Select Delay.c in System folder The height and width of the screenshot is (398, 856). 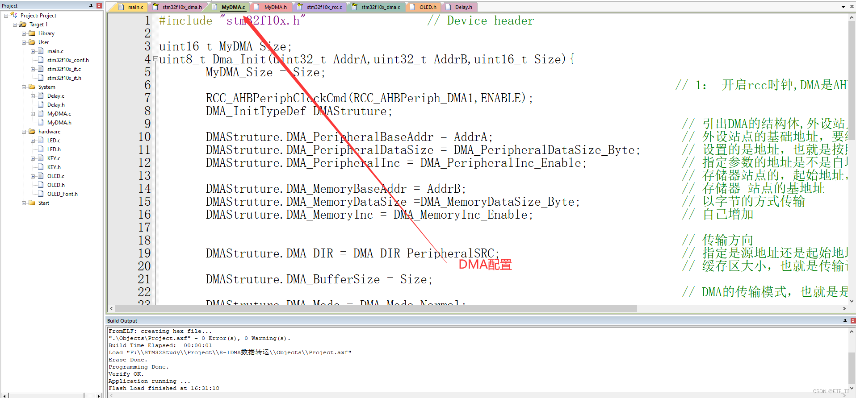[x=55, y=96]
